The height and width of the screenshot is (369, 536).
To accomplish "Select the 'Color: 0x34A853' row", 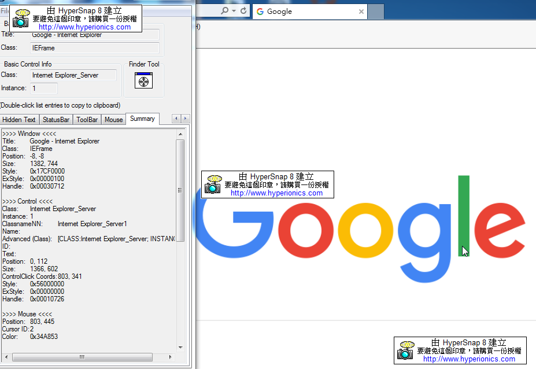I will tap(30, 337).
